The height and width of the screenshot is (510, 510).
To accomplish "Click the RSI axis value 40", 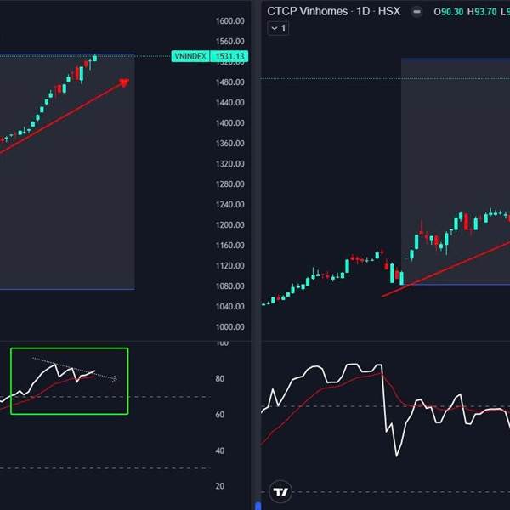I will (220, 450).
